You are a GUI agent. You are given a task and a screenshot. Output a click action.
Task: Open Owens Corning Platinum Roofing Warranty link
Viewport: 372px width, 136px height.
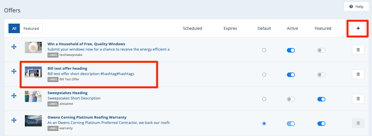click(x=87, y=117)
